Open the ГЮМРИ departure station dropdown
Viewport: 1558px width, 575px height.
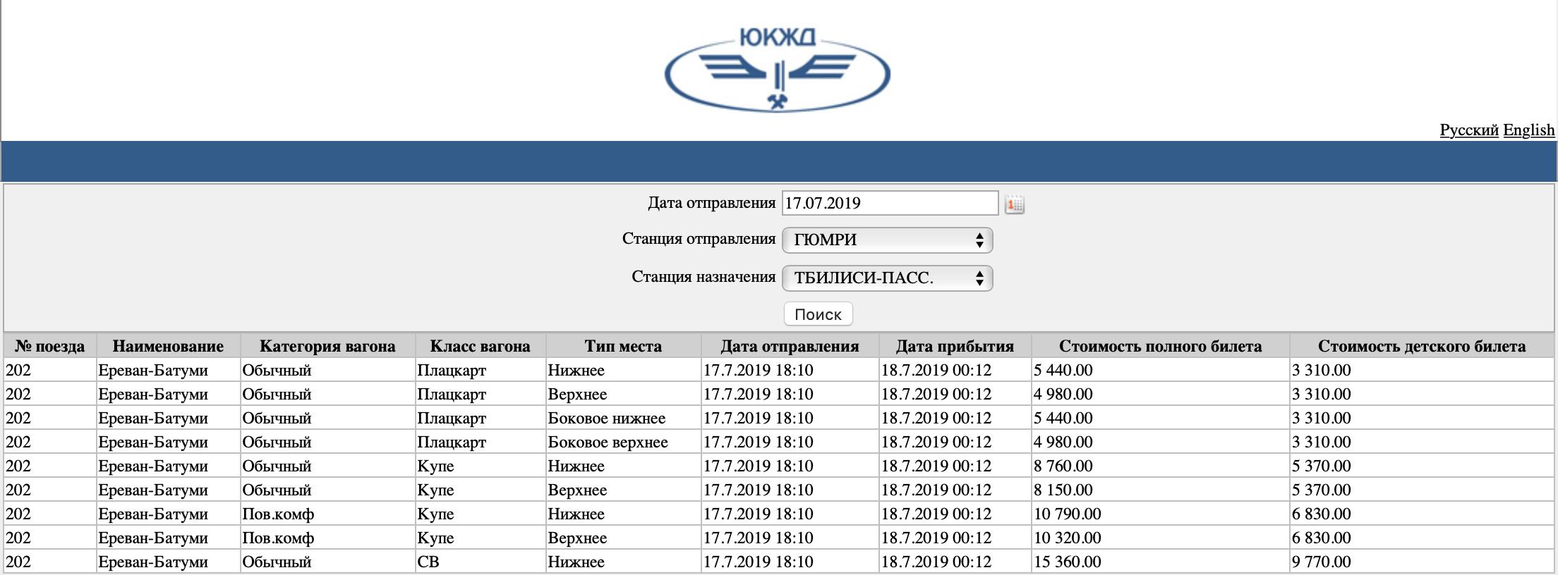point(887,240)
